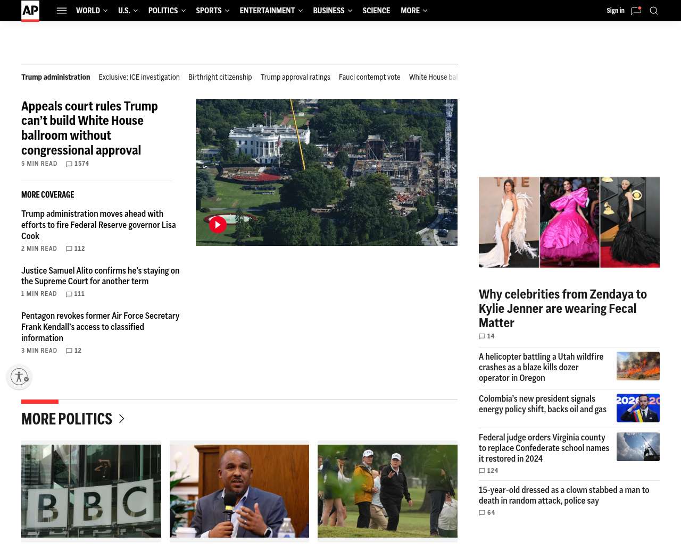
Task: Open the More Politics section heading
Action: click(67, 419)
